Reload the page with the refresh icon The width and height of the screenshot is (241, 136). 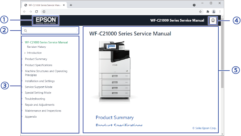(37, 12)
